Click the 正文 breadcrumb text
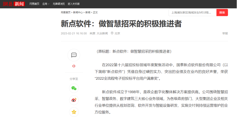 pyautogui.click(x=95, y=13)
